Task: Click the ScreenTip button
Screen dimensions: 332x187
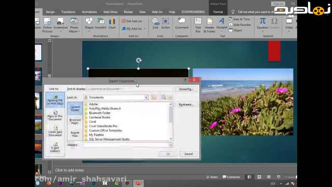Action: pos(186,89)
